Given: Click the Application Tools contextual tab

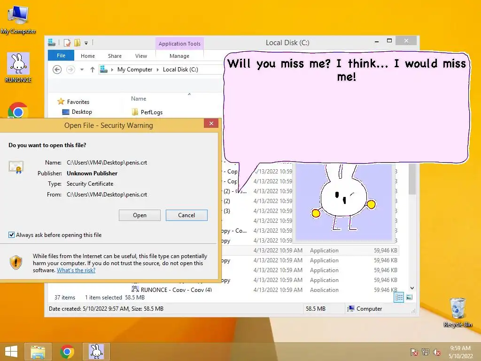Looking at the screenshot, I should (x=179, y=44).
